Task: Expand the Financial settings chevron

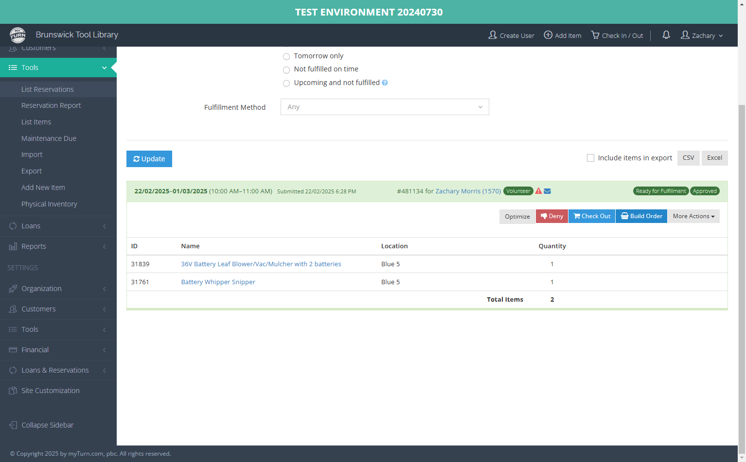Action: click(104, 350)
